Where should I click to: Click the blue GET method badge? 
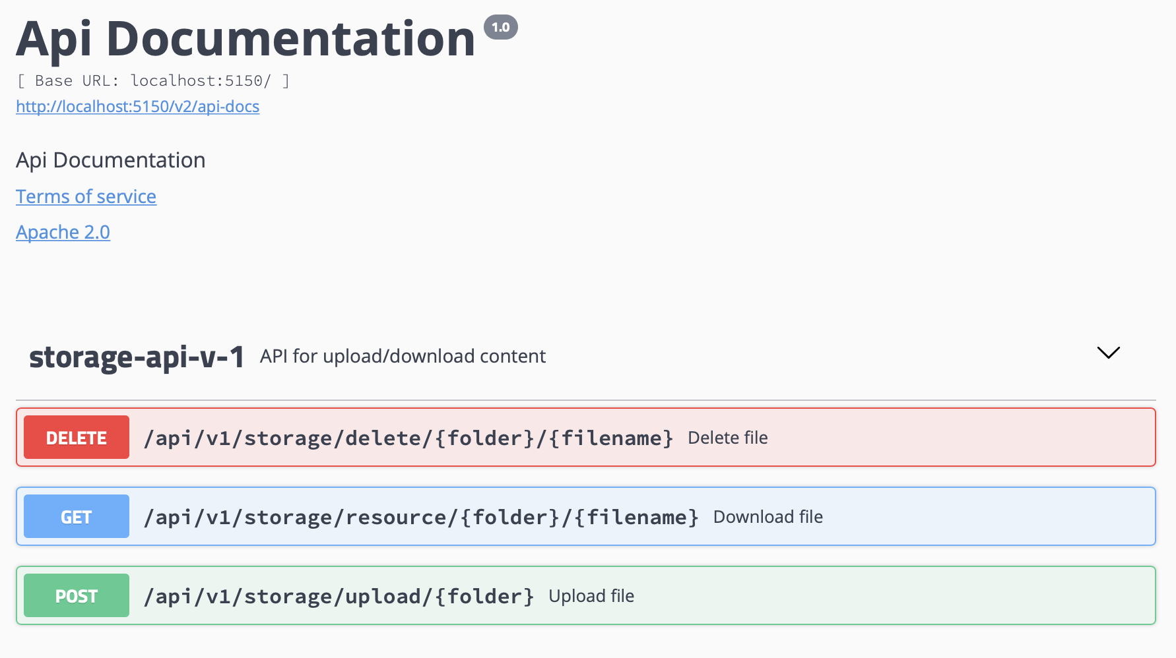click(x=77, y=517)
